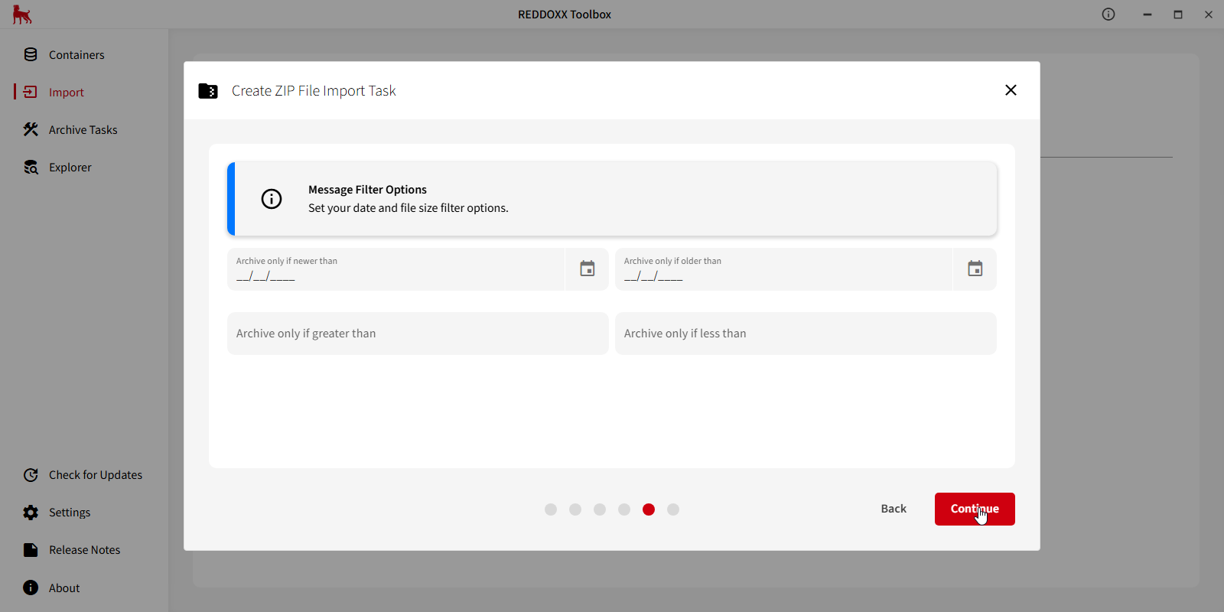Select the REDDOXX dog logo
The image size is (1224, 612).
(x=22, y=15)
